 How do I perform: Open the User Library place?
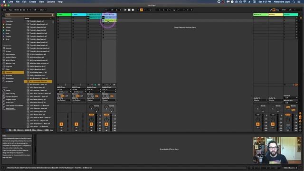[10, 94]
